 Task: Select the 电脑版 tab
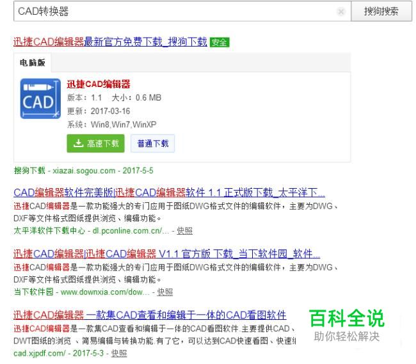33,63
